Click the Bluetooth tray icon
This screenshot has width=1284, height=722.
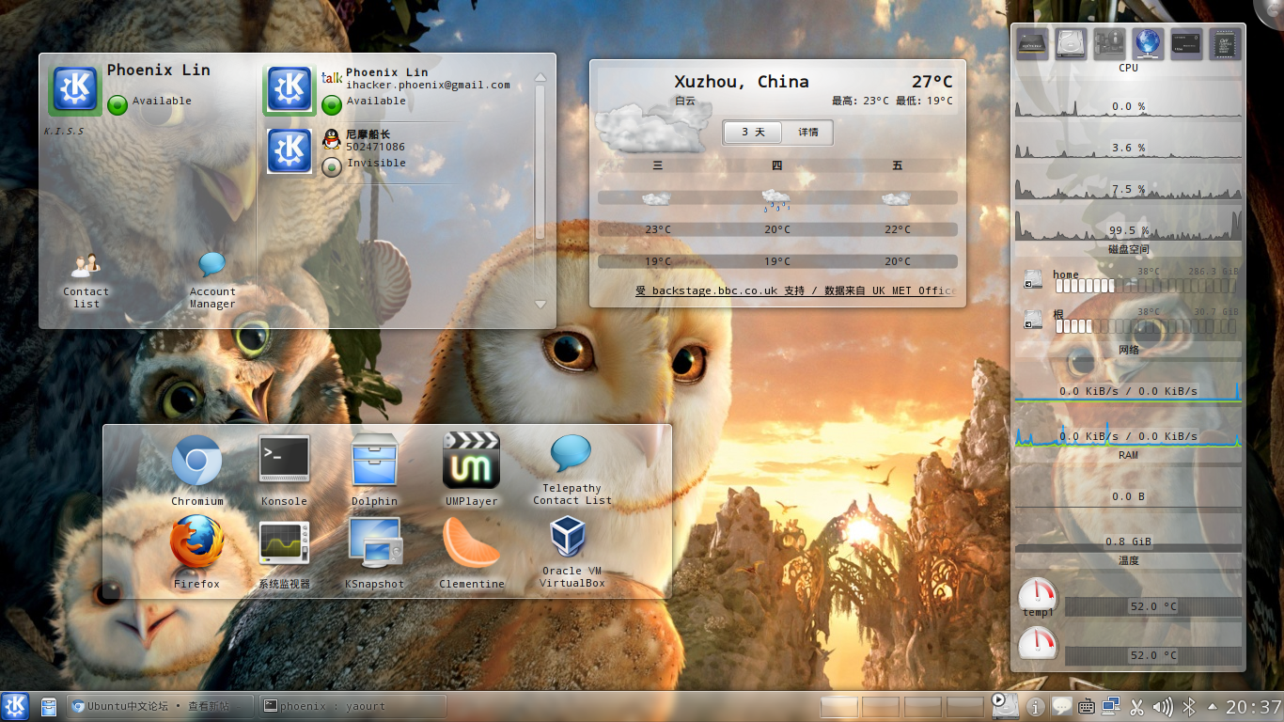click(x=1188, y=706)
